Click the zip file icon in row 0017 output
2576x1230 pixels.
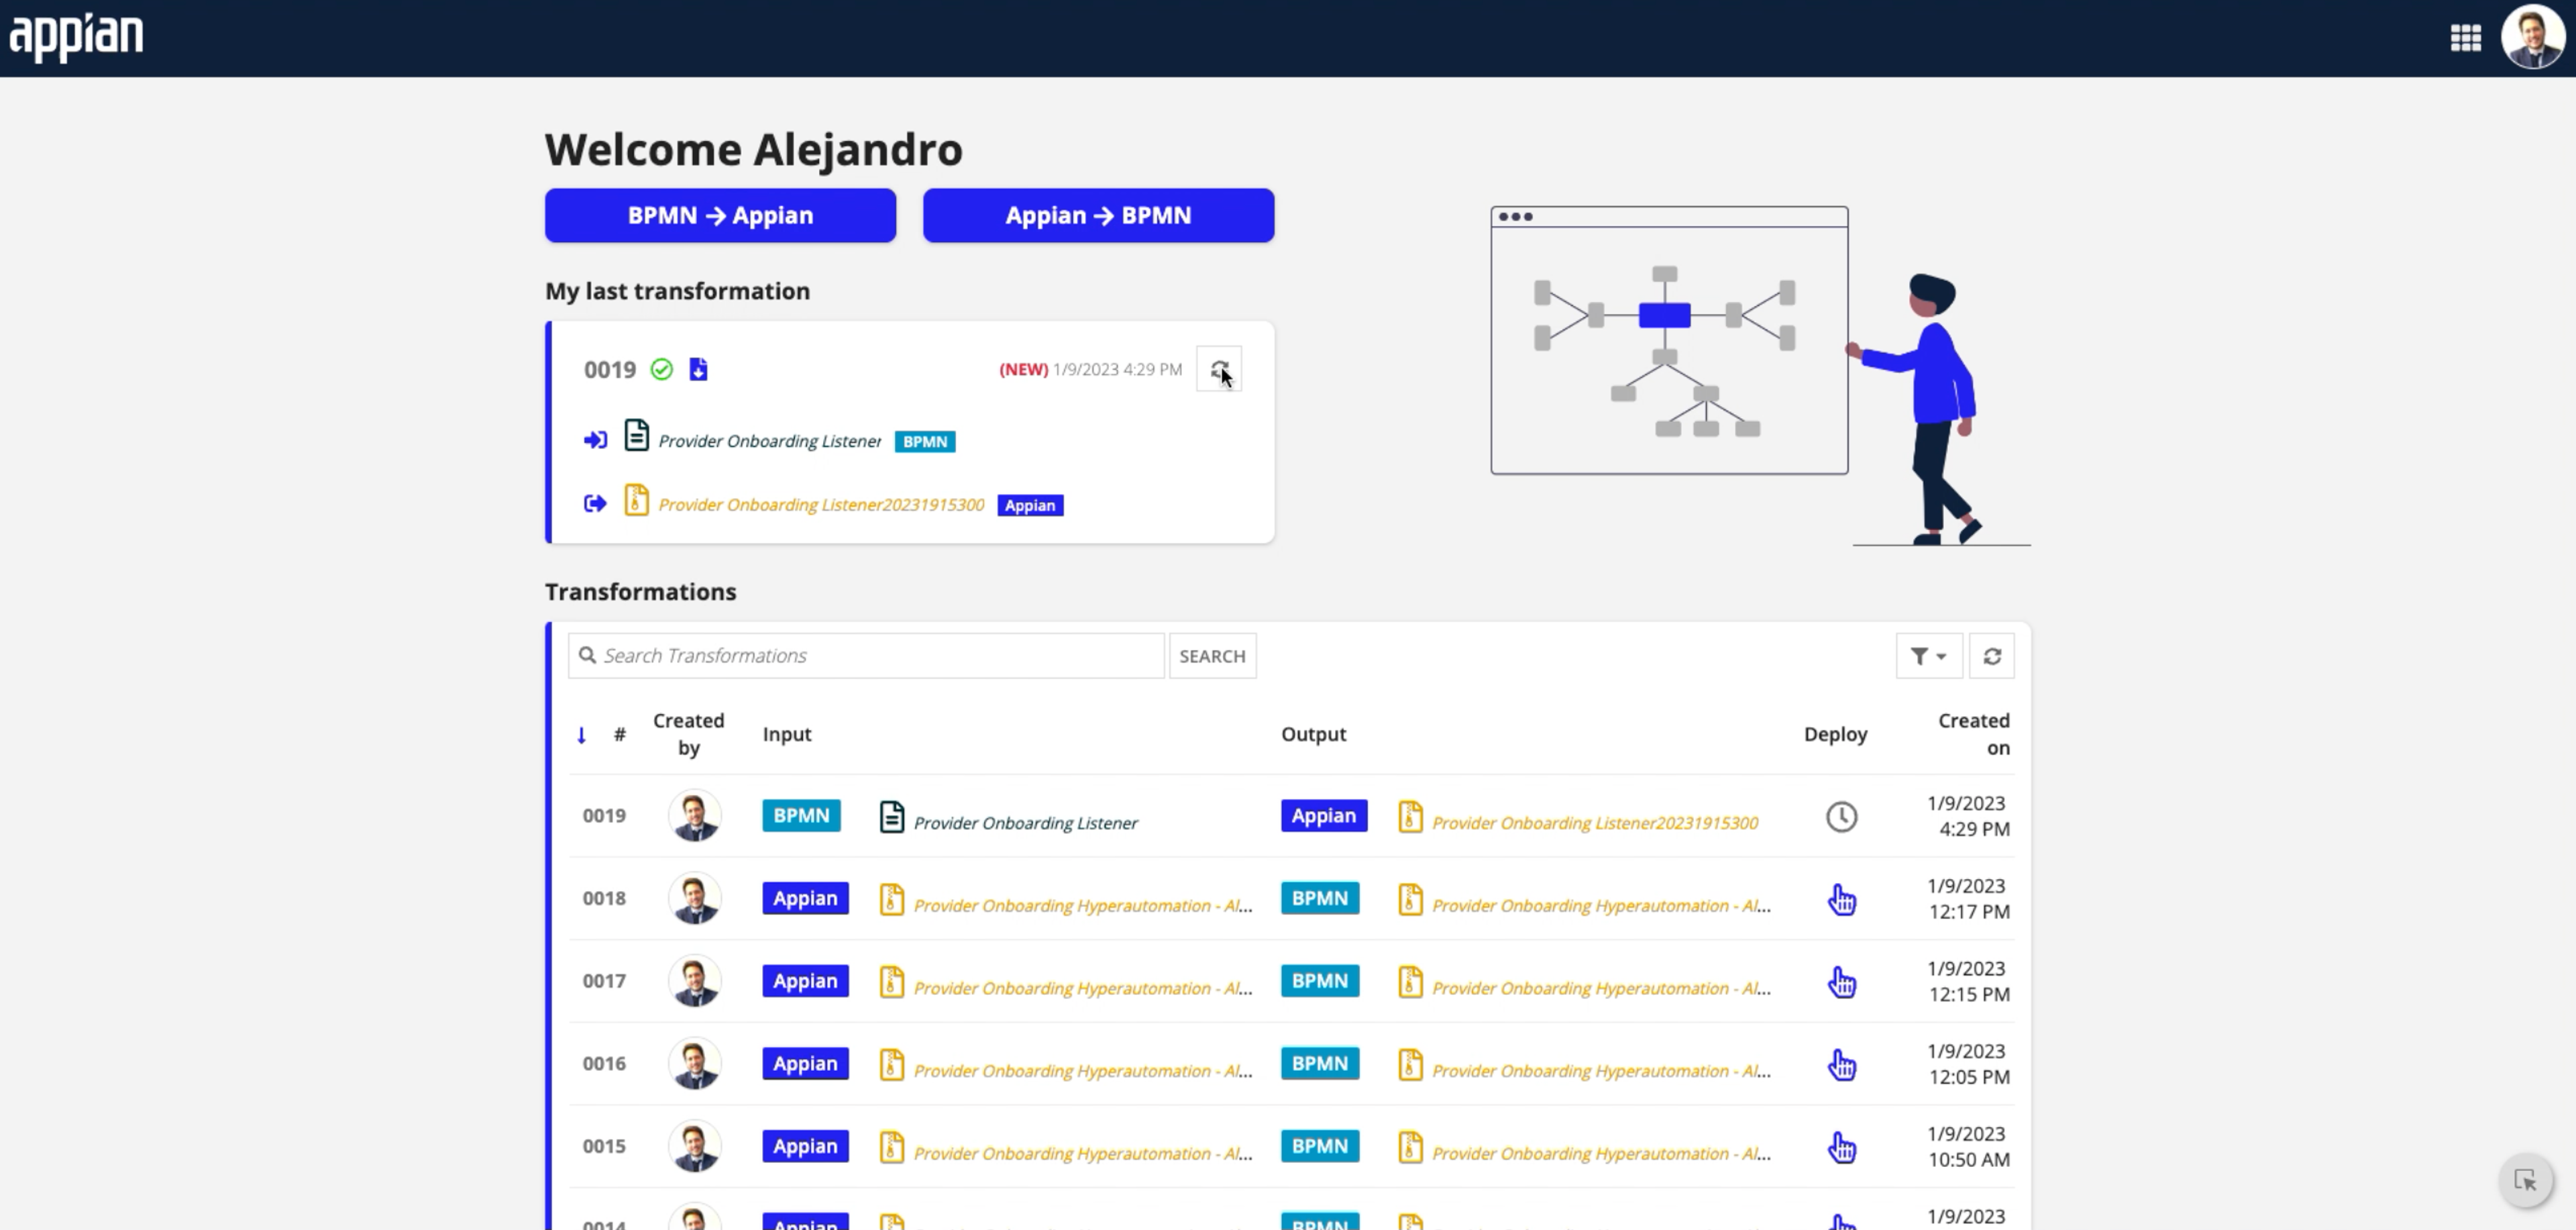(1410, 983)
